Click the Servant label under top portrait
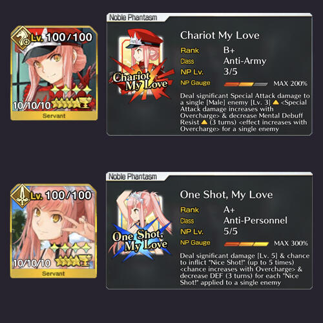The width and height of the screenshot is (323, 323). [54, 116]
